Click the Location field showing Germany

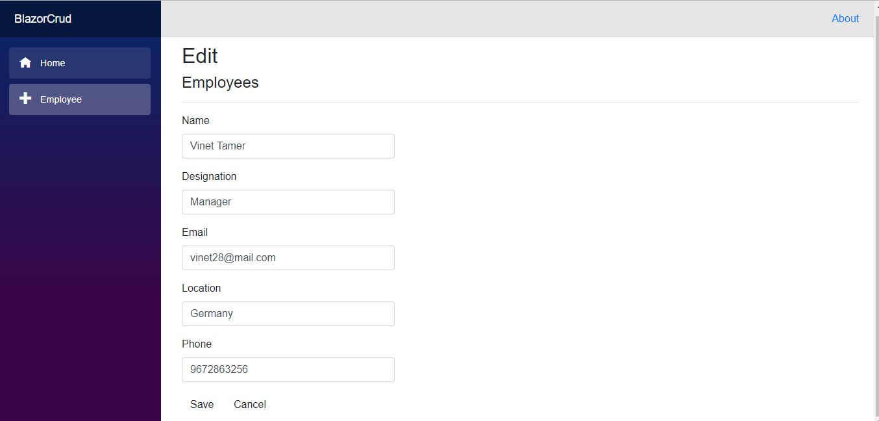click(x=288, y=314)
